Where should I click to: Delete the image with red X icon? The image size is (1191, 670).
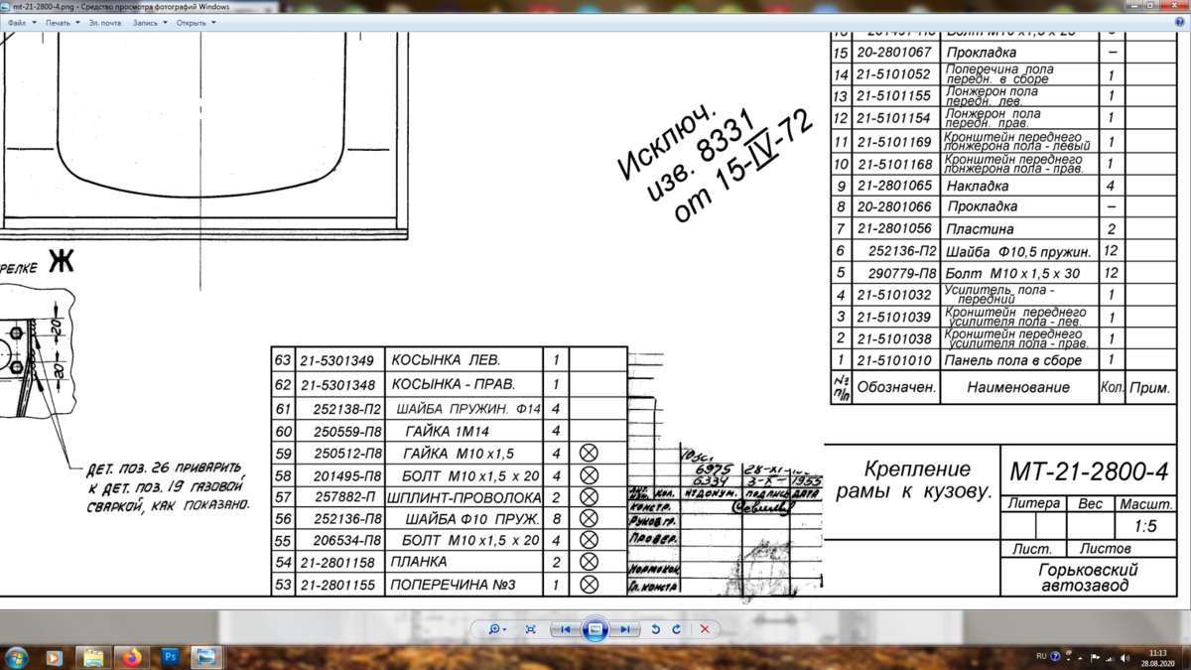tap(705, 629)
